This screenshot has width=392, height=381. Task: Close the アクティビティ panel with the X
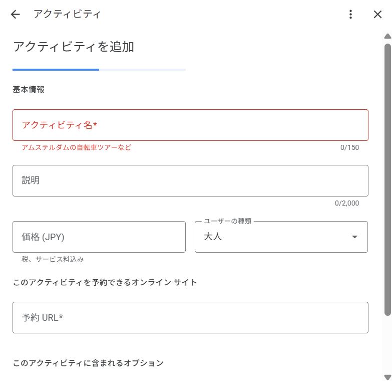tap(377, 15)
